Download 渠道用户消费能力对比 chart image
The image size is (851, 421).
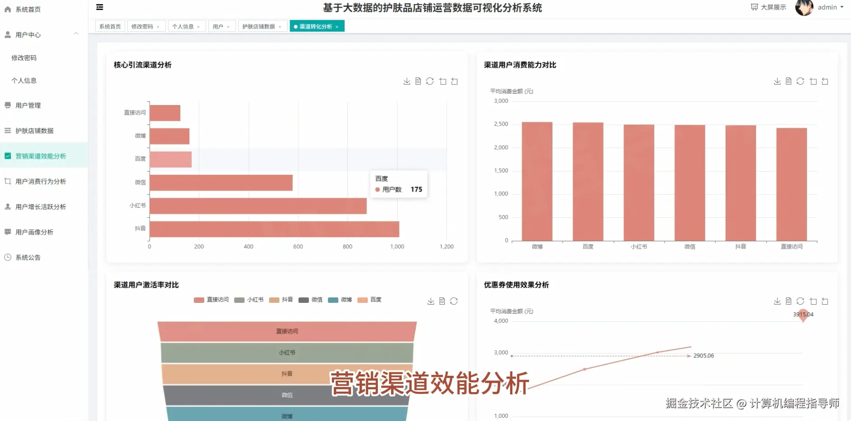coord(777,81)
